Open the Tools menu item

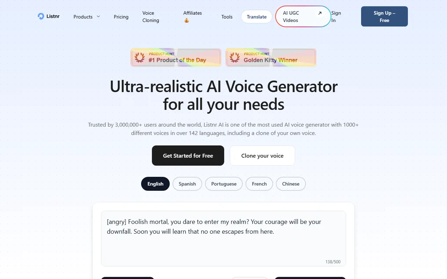tap(227, 17)
